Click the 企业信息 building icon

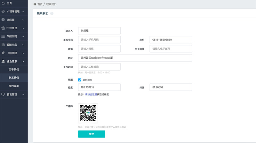click(3, 61)
